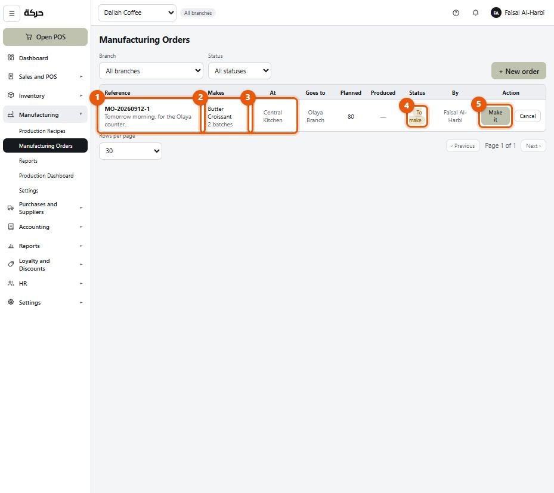Go to Dashboard in sidebar
This screenshot has width=554, height=493.
(45, 58)
